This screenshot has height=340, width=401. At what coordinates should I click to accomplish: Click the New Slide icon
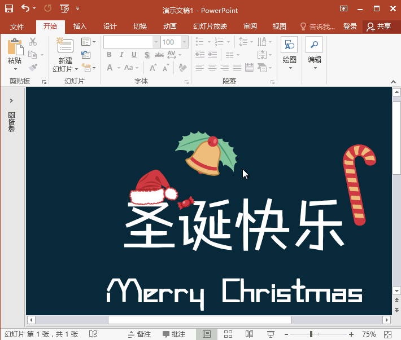65,47
